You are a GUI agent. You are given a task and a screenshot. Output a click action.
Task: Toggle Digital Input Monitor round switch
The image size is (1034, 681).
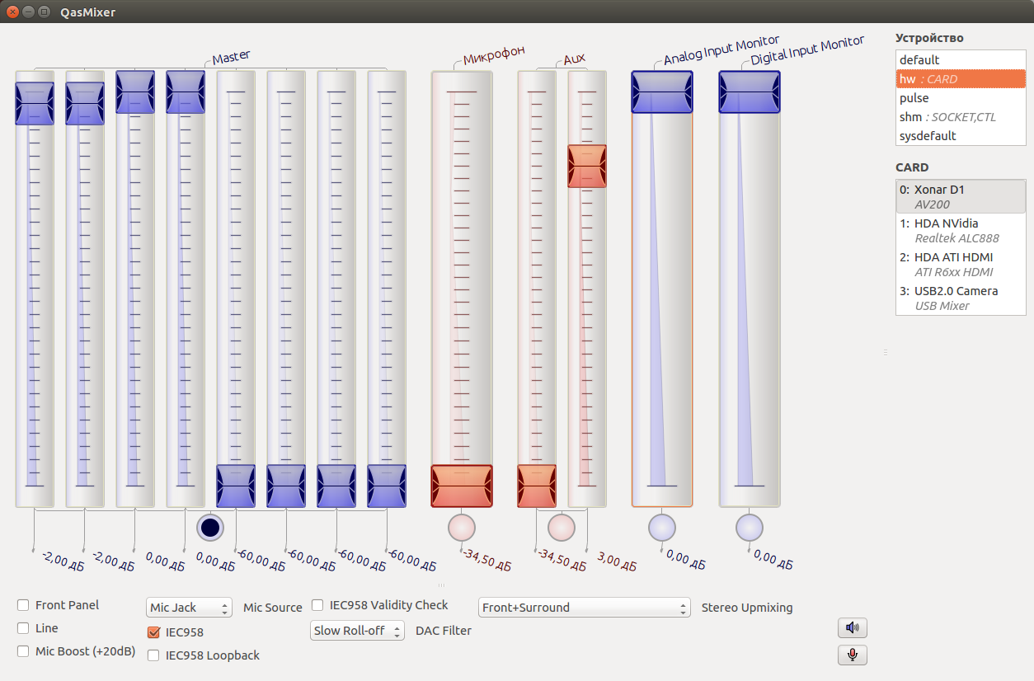pos(750,527)
